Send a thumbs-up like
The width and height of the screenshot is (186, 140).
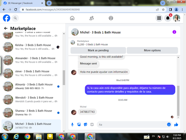176,124
